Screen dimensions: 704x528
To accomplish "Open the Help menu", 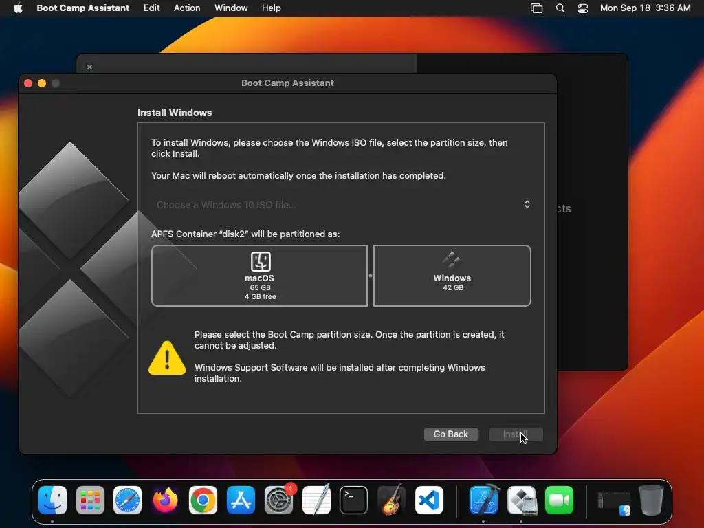I will [271, 8].
